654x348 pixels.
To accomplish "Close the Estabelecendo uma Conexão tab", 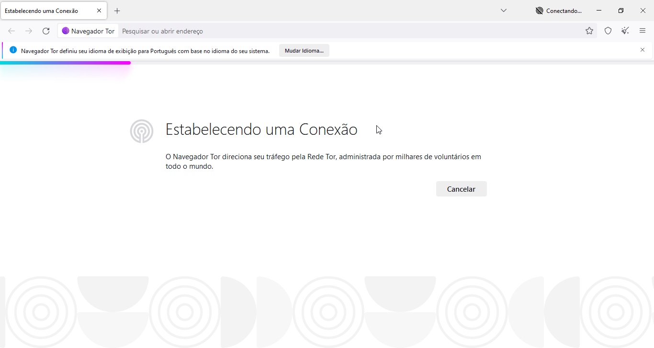I will click(x=99, y=11).
